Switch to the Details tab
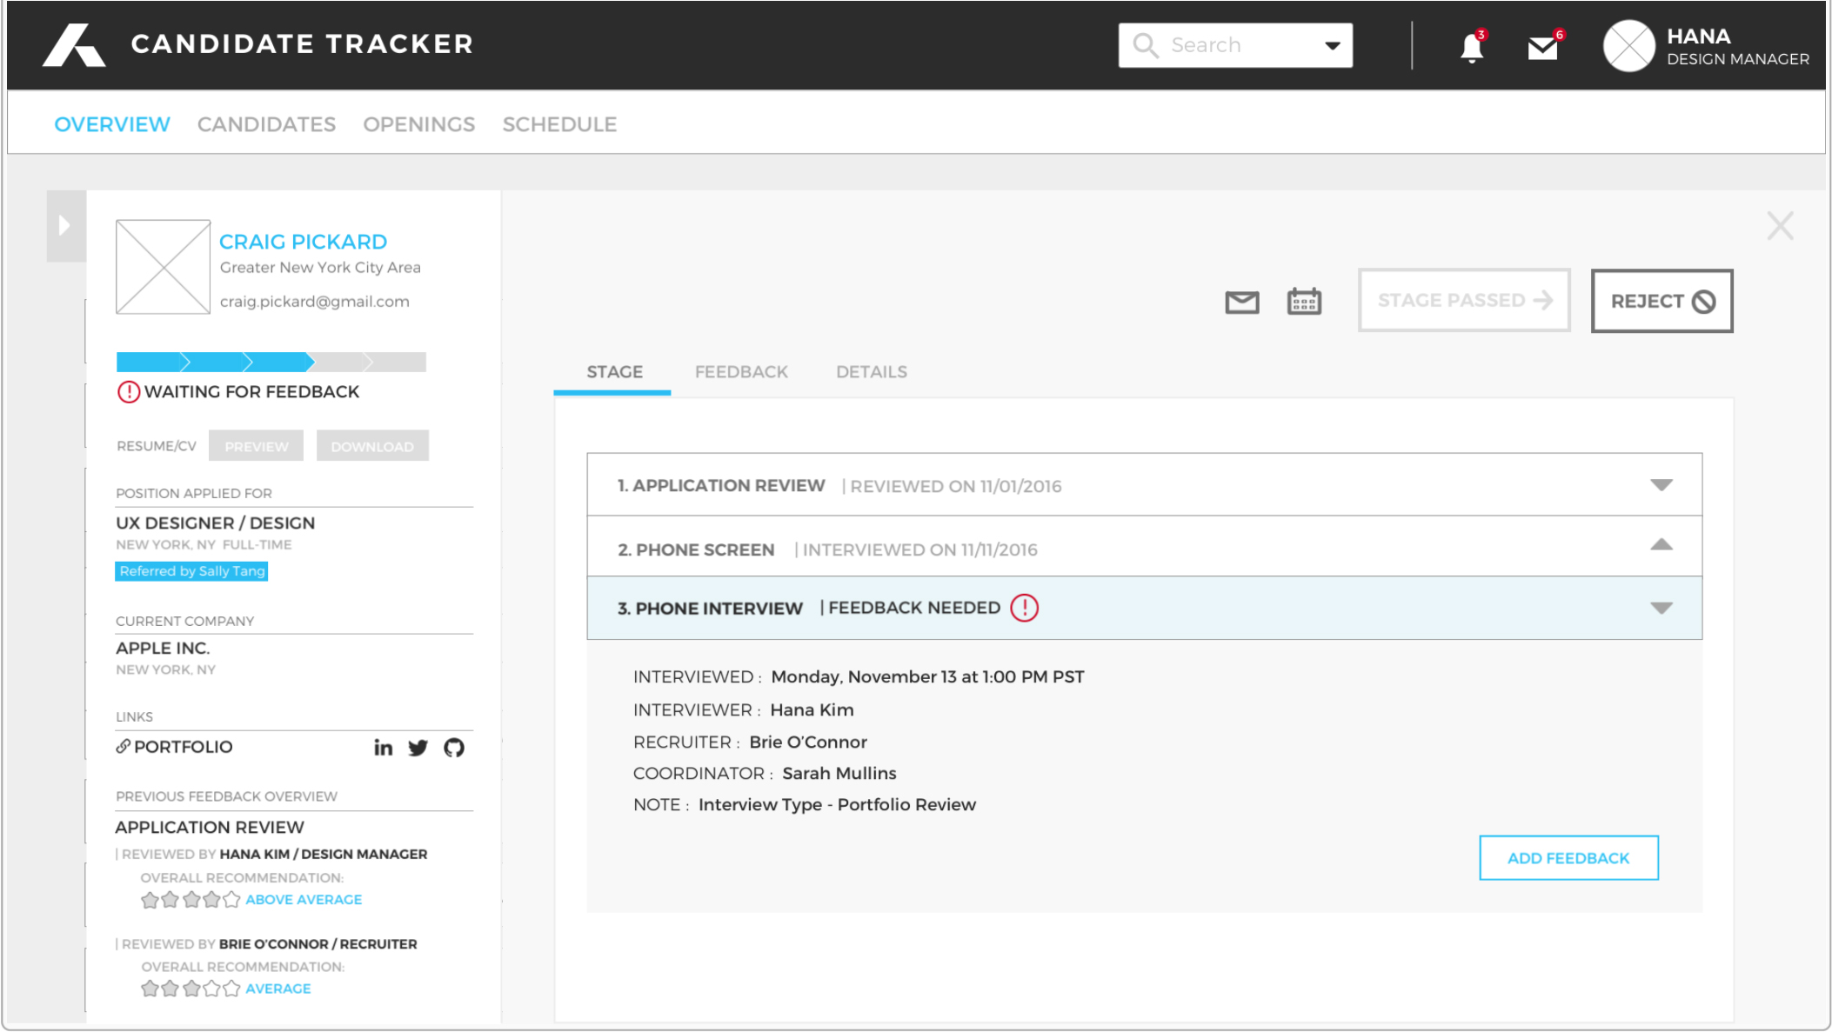Screen dimensions: 1832x1032 click(872, 372)
